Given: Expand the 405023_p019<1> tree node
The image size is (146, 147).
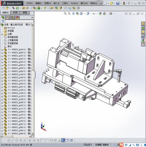Looking at the screenshot, I should 2,50.
